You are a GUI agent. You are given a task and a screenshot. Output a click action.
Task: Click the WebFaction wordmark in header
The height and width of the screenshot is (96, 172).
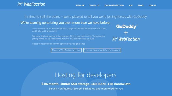click(35, 4)
